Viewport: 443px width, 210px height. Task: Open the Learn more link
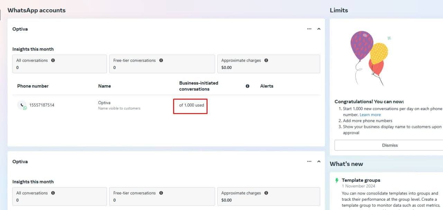pyautogui.click(x=370, y=115)
